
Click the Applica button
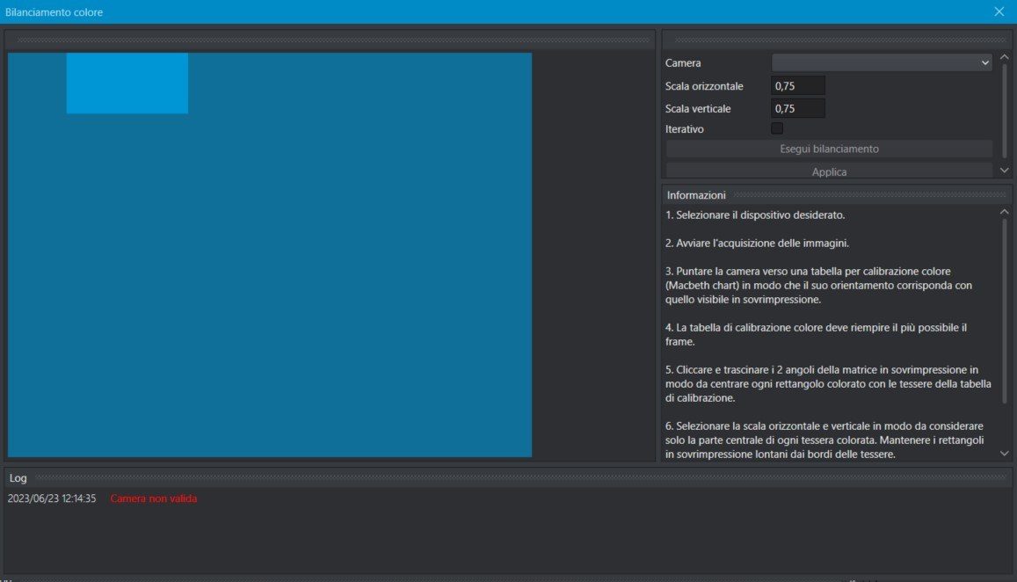click(x=829, y=171)
